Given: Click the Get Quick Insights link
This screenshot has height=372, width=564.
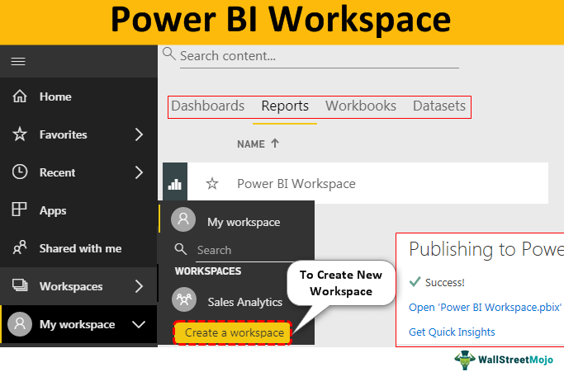Looking at the screenshot, I should 452,332.
